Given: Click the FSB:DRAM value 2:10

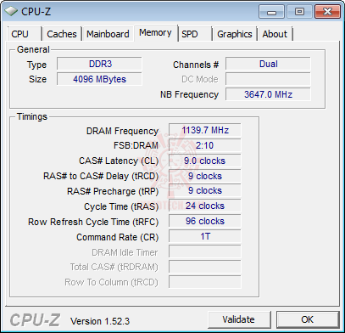Looking at the screenshot, I should click(205, 145).
